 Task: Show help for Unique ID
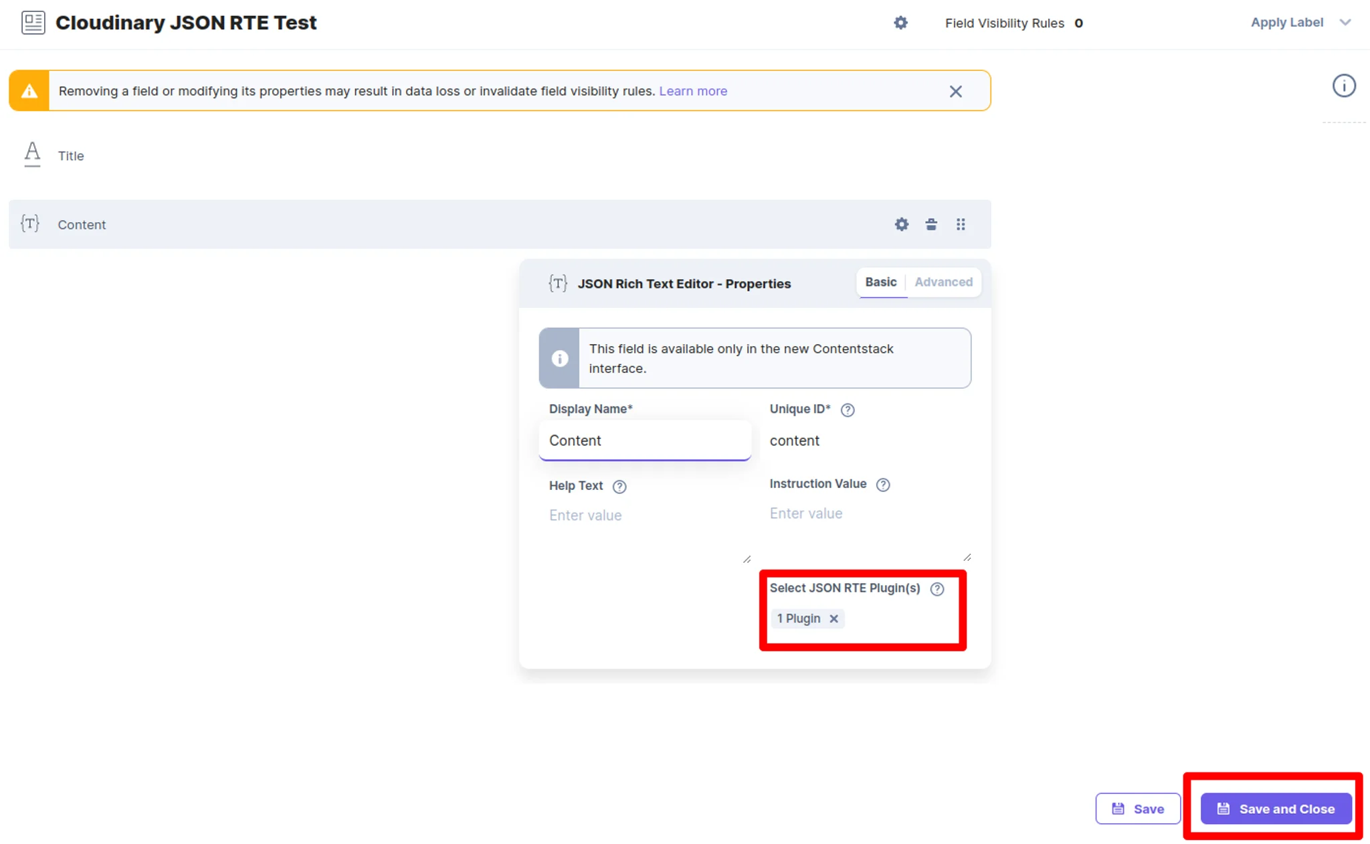[x=847, y=410]
